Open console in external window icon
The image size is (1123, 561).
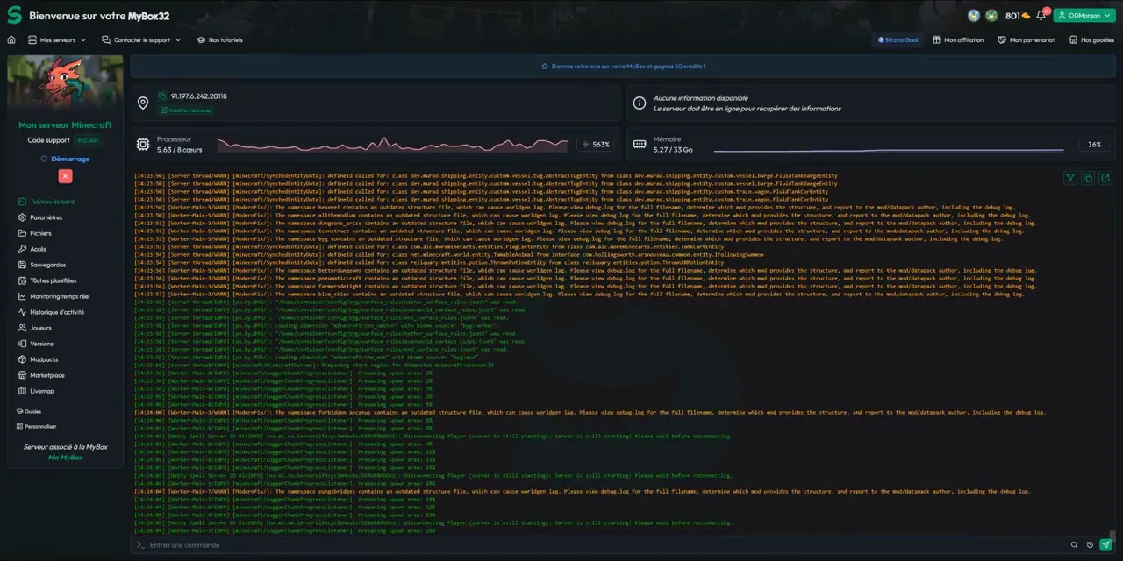[x=1105, y=178]
